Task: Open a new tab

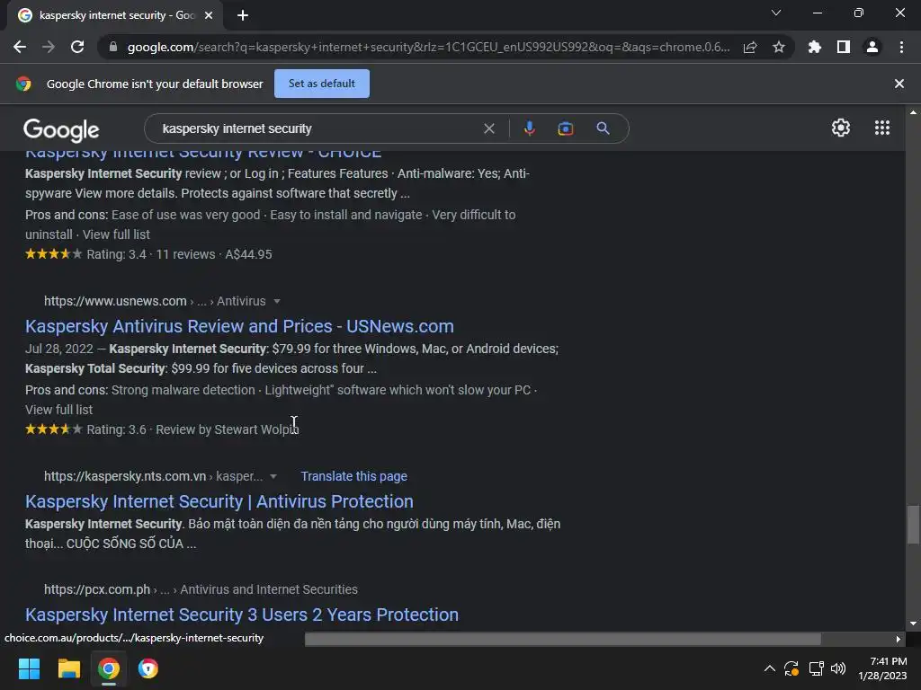Action: [243, 15]
